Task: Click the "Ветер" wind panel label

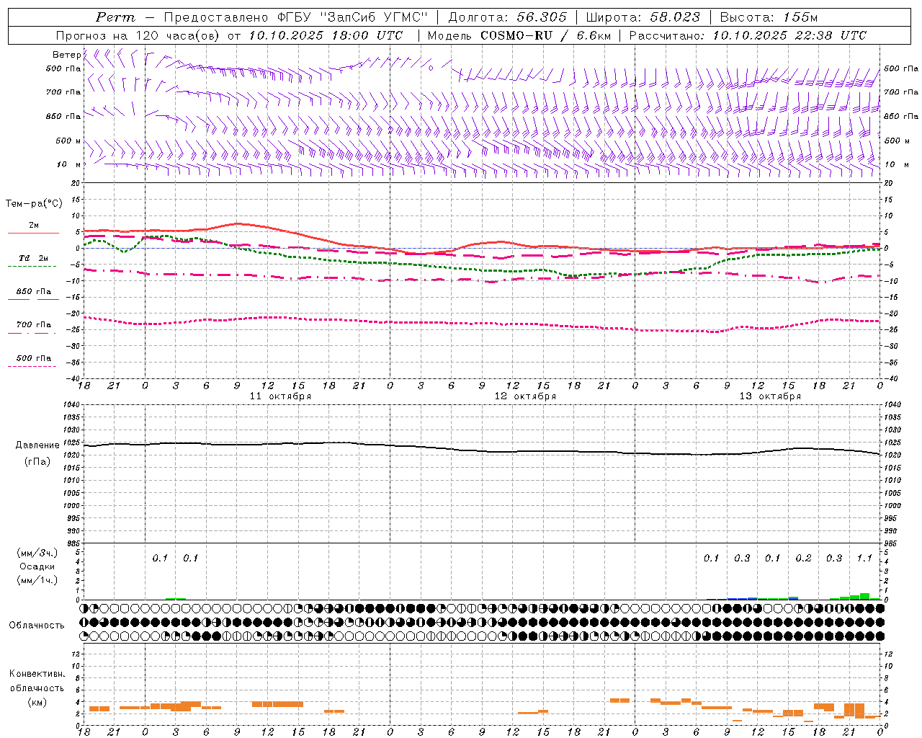Action: [66, 55]
